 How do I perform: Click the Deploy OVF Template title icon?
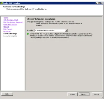2,3
